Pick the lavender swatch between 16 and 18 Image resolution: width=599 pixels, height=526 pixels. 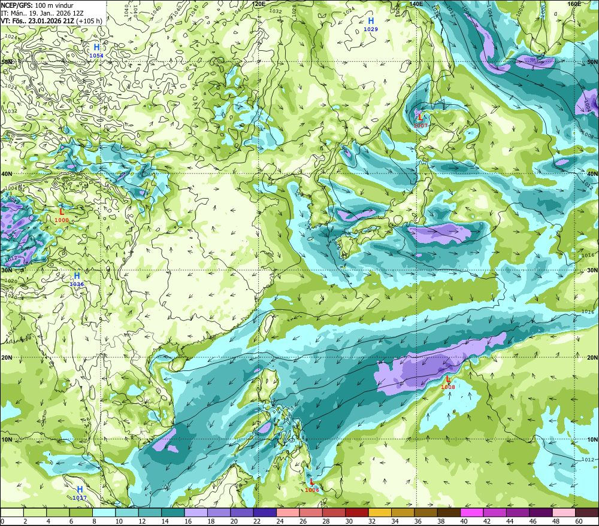196,512
